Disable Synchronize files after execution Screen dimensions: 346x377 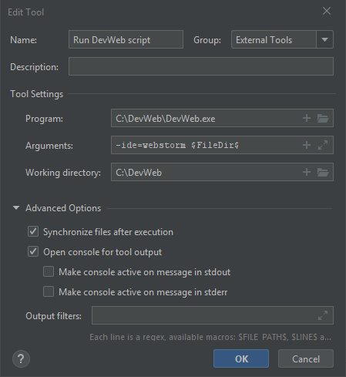click(33, 231)
